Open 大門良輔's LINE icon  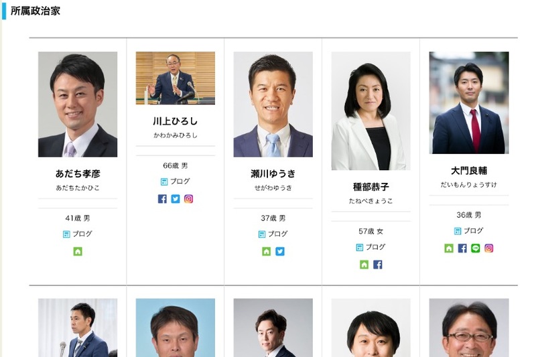(476, 248)
